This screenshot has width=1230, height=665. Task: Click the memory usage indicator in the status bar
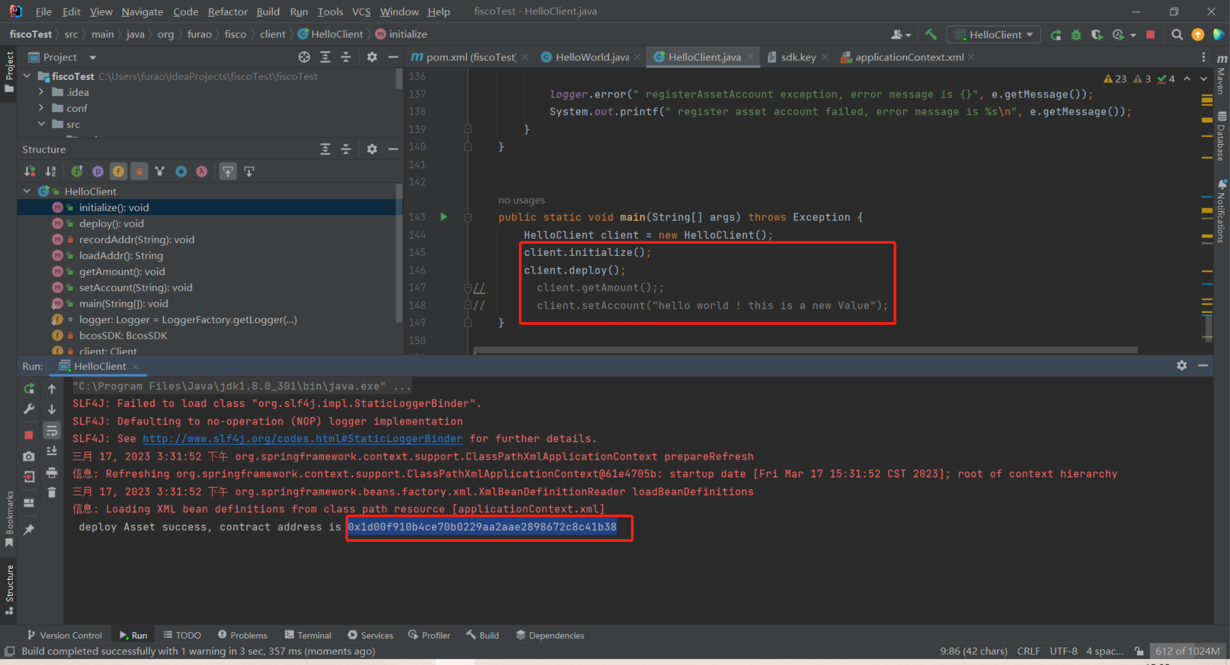pyautogui.click(x=1187, y=651)
